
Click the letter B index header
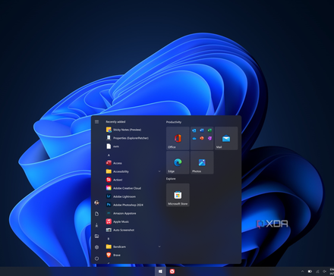[x=109, y=239]
